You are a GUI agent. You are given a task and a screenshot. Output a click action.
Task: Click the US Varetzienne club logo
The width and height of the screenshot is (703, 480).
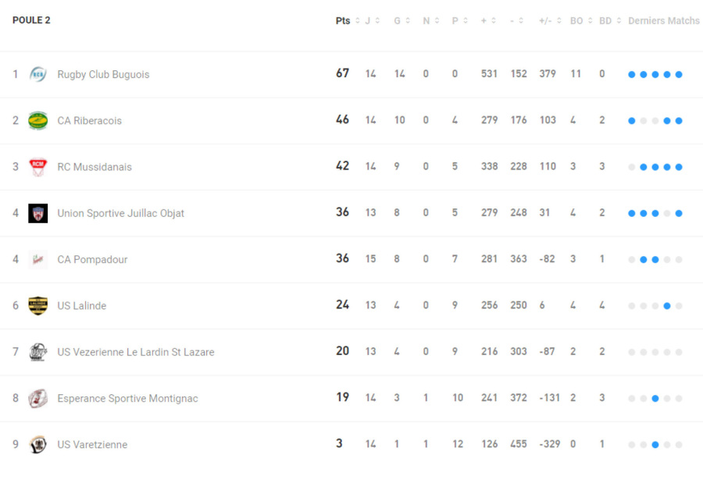(37, 445)
